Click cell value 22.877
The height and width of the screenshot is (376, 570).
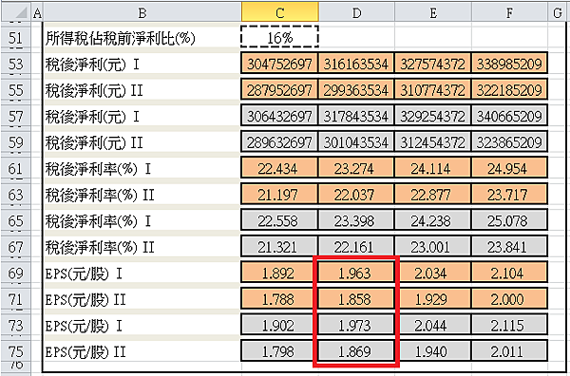(432, 195)
